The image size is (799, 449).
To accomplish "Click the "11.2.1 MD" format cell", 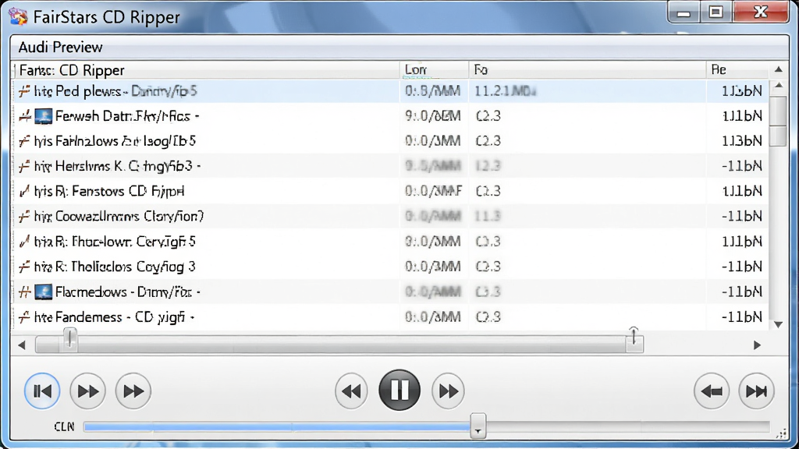I will (x=505, y=91).
